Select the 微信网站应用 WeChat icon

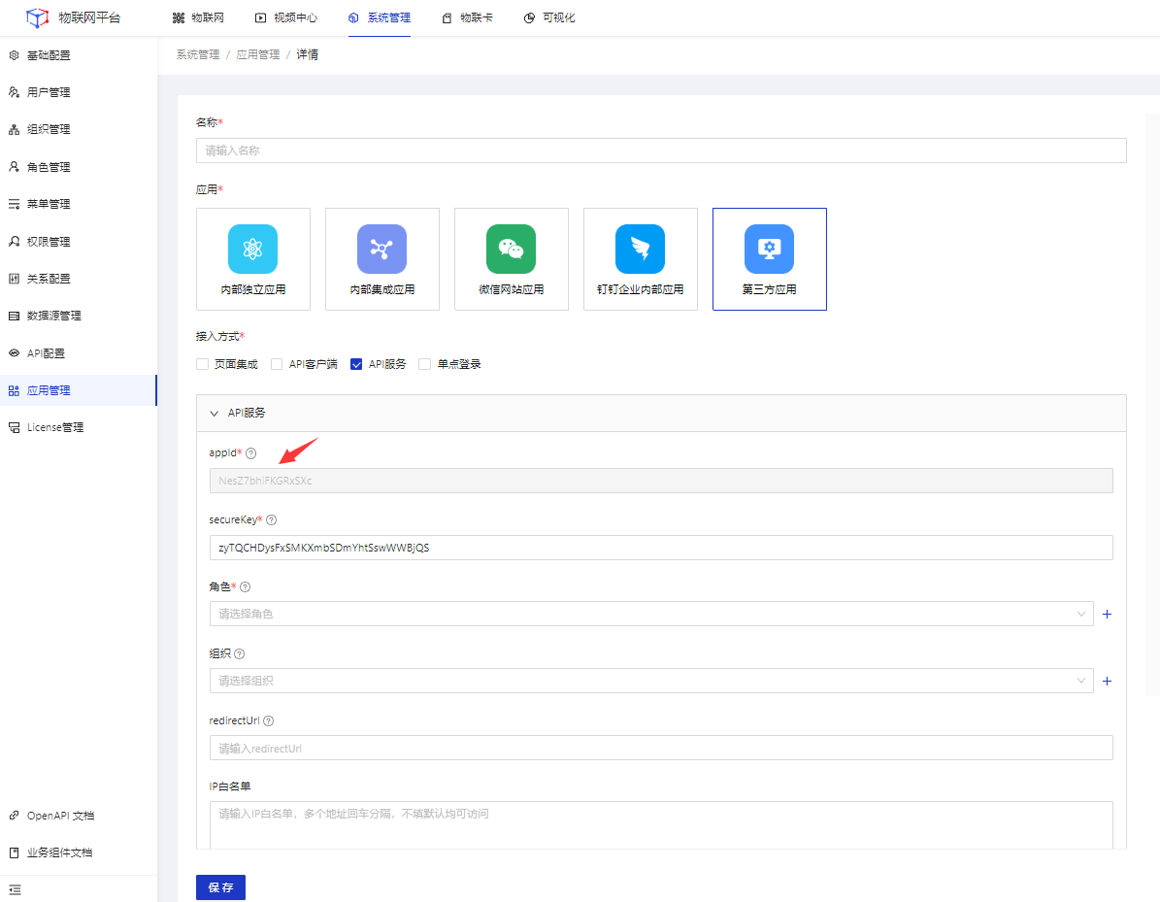coord(511,250)
